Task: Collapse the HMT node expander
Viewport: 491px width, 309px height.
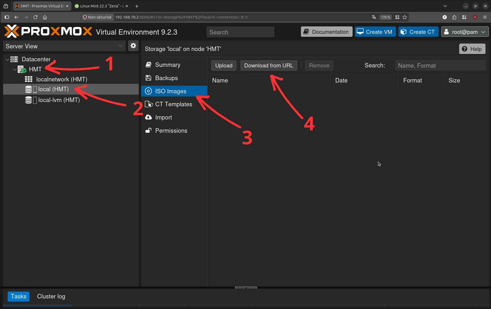Action: coord(15,70)
